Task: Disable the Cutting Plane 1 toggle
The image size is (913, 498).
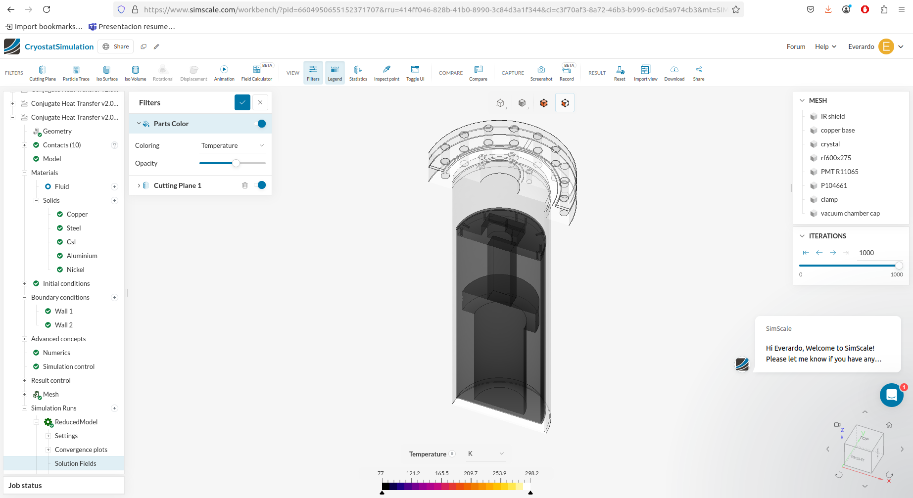Action: click(260, 185)
